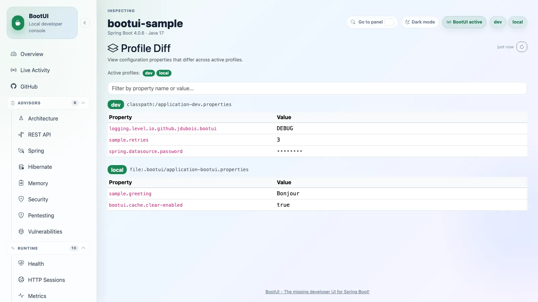
Task: Select the logging.level.io.github.jdubois.bootui property
Action: [x=163, y=129]
